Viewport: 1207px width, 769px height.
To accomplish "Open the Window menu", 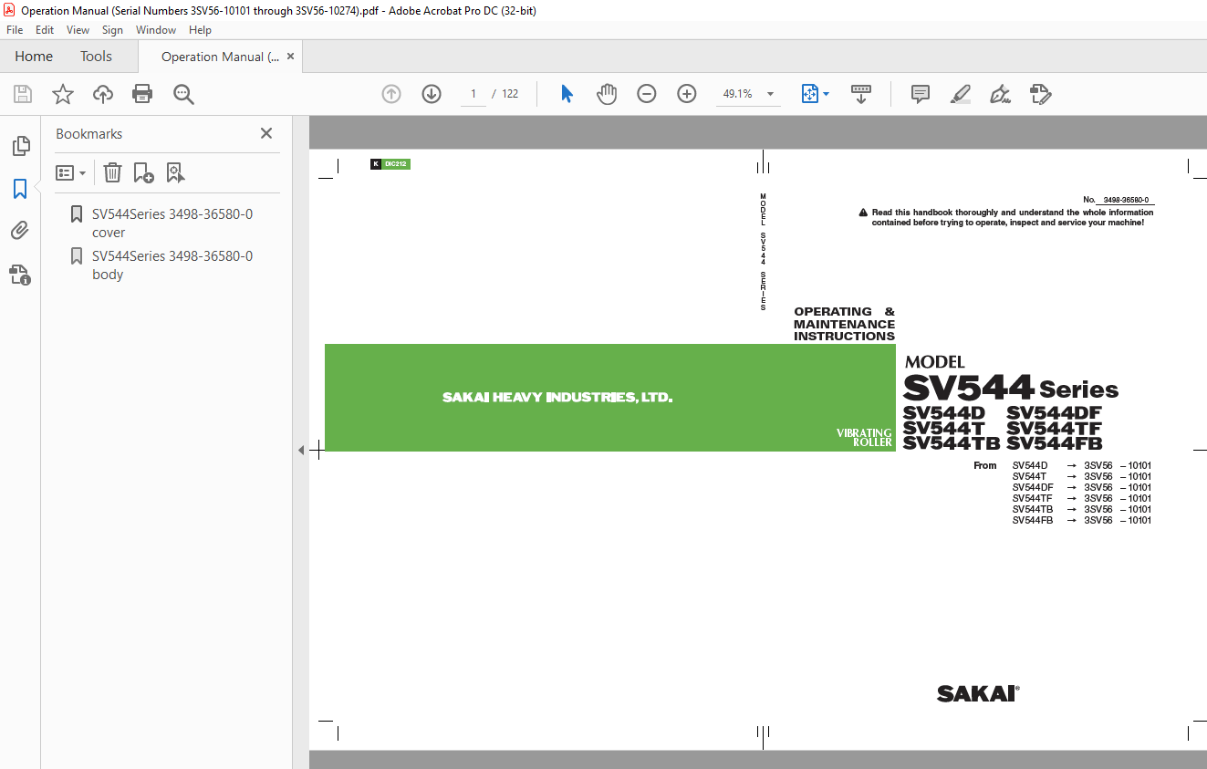I will point(156,30).
